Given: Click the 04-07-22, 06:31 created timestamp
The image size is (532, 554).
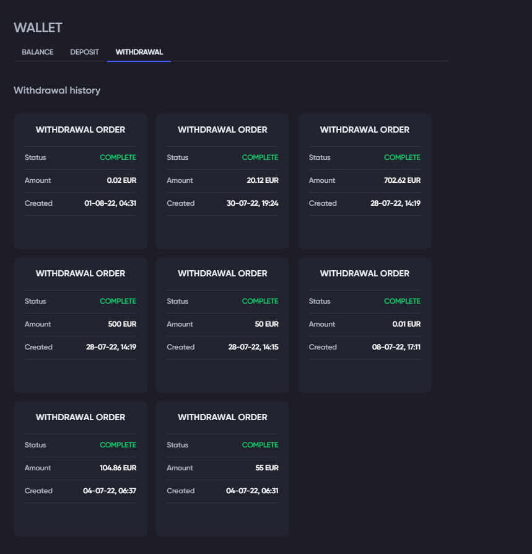Looking at the screenshot, I should [x=252, y=491].
